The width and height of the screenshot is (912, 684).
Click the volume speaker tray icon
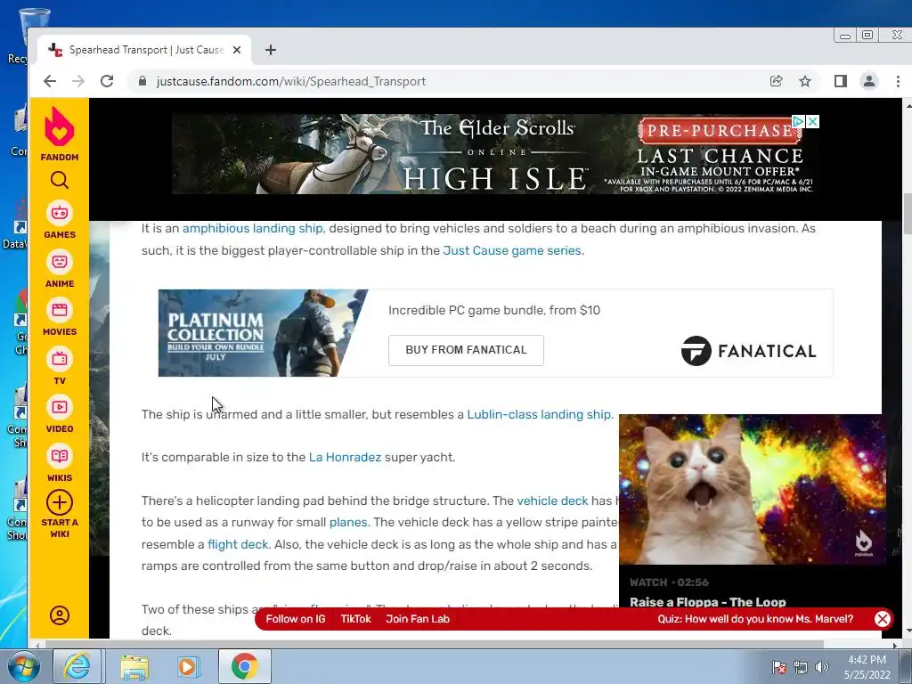point(822,667)
